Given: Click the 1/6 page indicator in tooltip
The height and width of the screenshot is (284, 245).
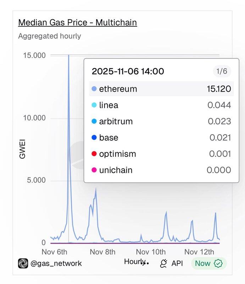Looking at the screenshot, I should click(222, 71).
